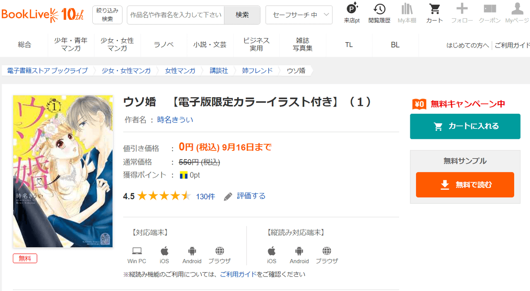Screen dimensions: 530x291
Task: Click the ウソ婚 book cover thumbnail
Action: (63, 172)
